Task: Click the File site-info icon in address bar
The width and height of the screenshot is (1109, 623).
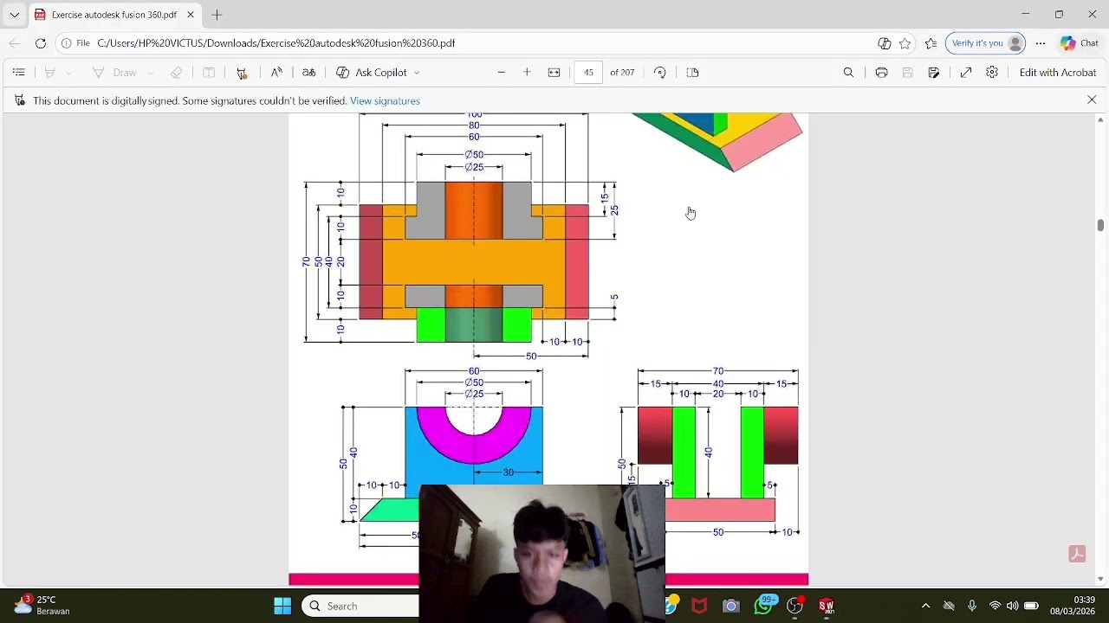Action: pos(75,43)
